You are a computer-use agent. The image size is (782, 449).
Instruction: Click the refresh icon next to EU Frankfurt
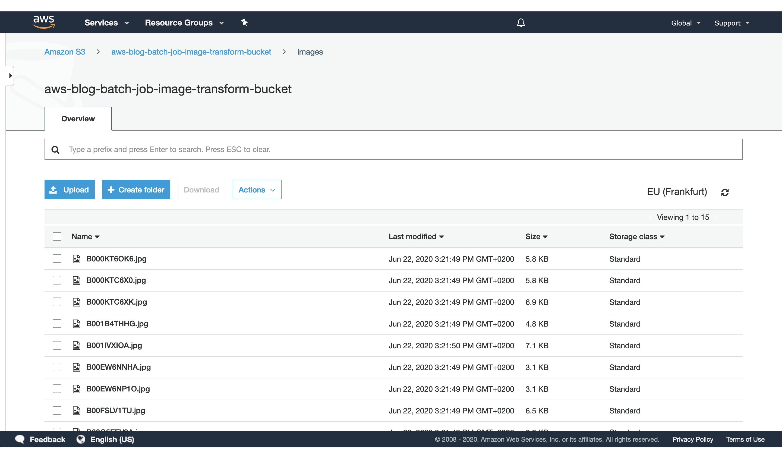click(x=726, y=192)
